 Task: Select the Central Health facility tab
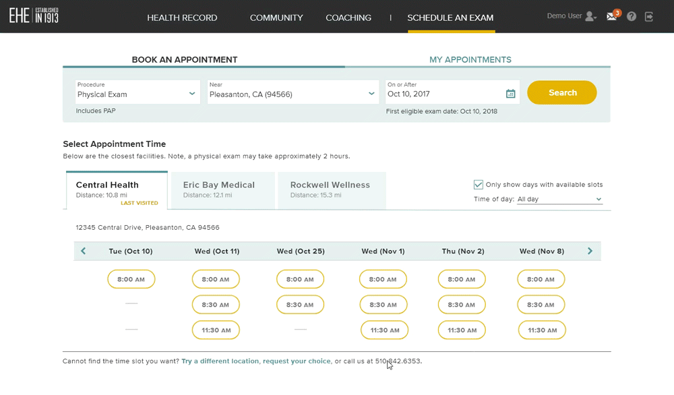[x=117, y=191]
